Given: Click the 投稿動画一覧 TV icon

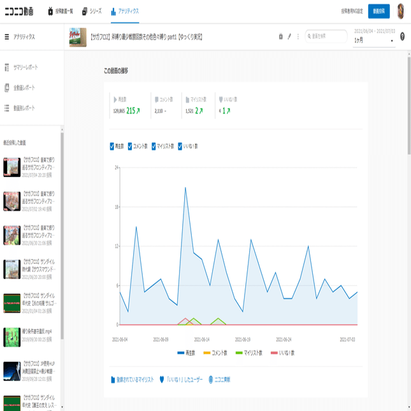Looking at the screenshot, I should click(x=50, y=11).
